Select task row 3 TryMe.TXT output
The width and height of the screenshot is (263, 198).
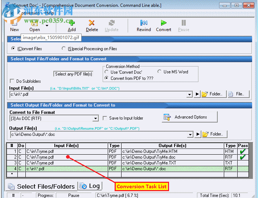point(172,163)
